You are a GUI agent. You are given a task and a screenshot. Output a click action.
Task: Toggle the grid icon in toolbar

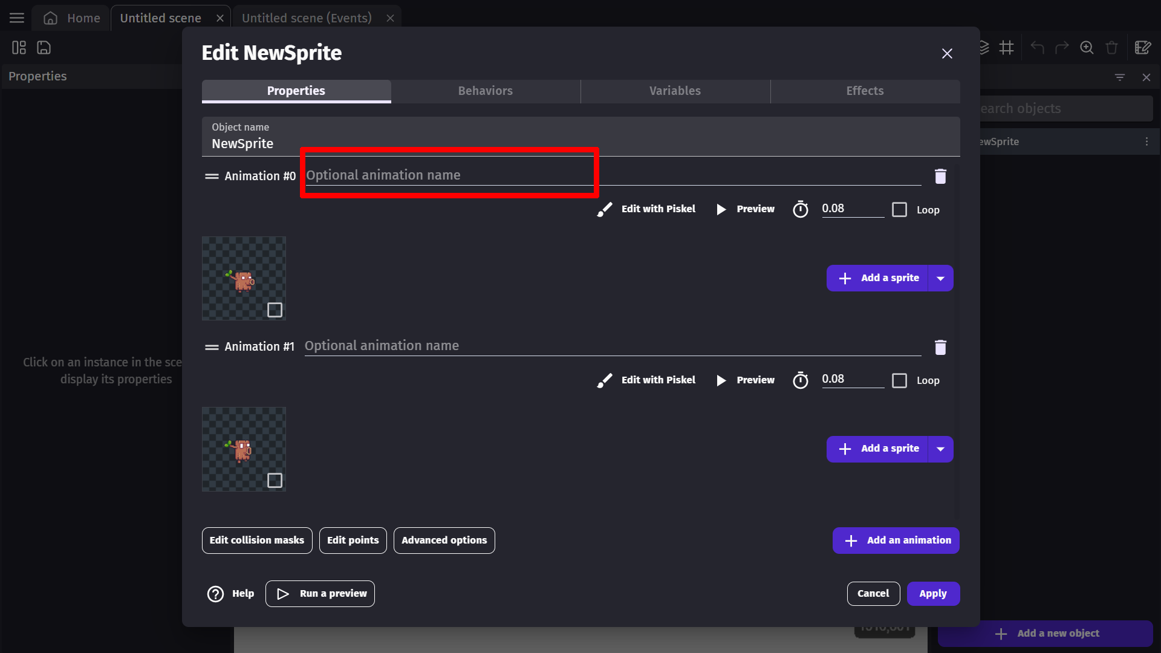pos(1006,47)
